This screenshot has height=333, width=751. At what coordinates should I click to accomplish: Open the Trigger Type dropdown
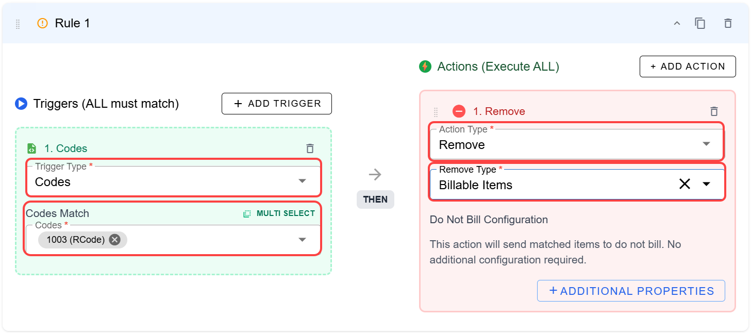(x=302, y=181)
